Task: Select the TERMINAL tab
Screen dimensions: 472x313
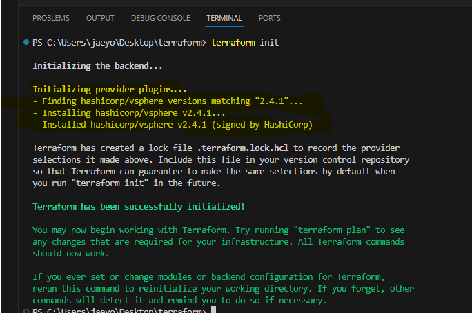Action: coord(224,18)
